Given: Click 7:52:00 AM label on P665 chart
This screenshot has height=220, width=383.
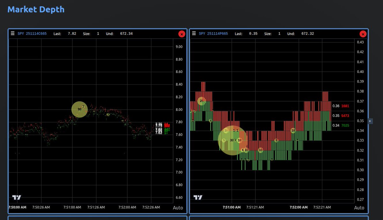Looking at the screenshot, I should [298, 207].
